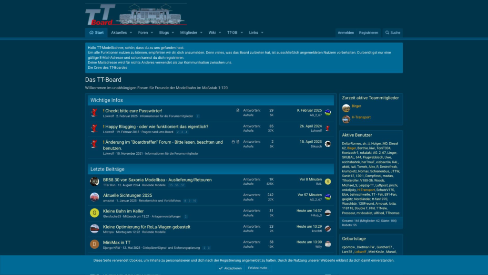Click Dikusch avatar in Boardtreffen row

tap(328, 144)
